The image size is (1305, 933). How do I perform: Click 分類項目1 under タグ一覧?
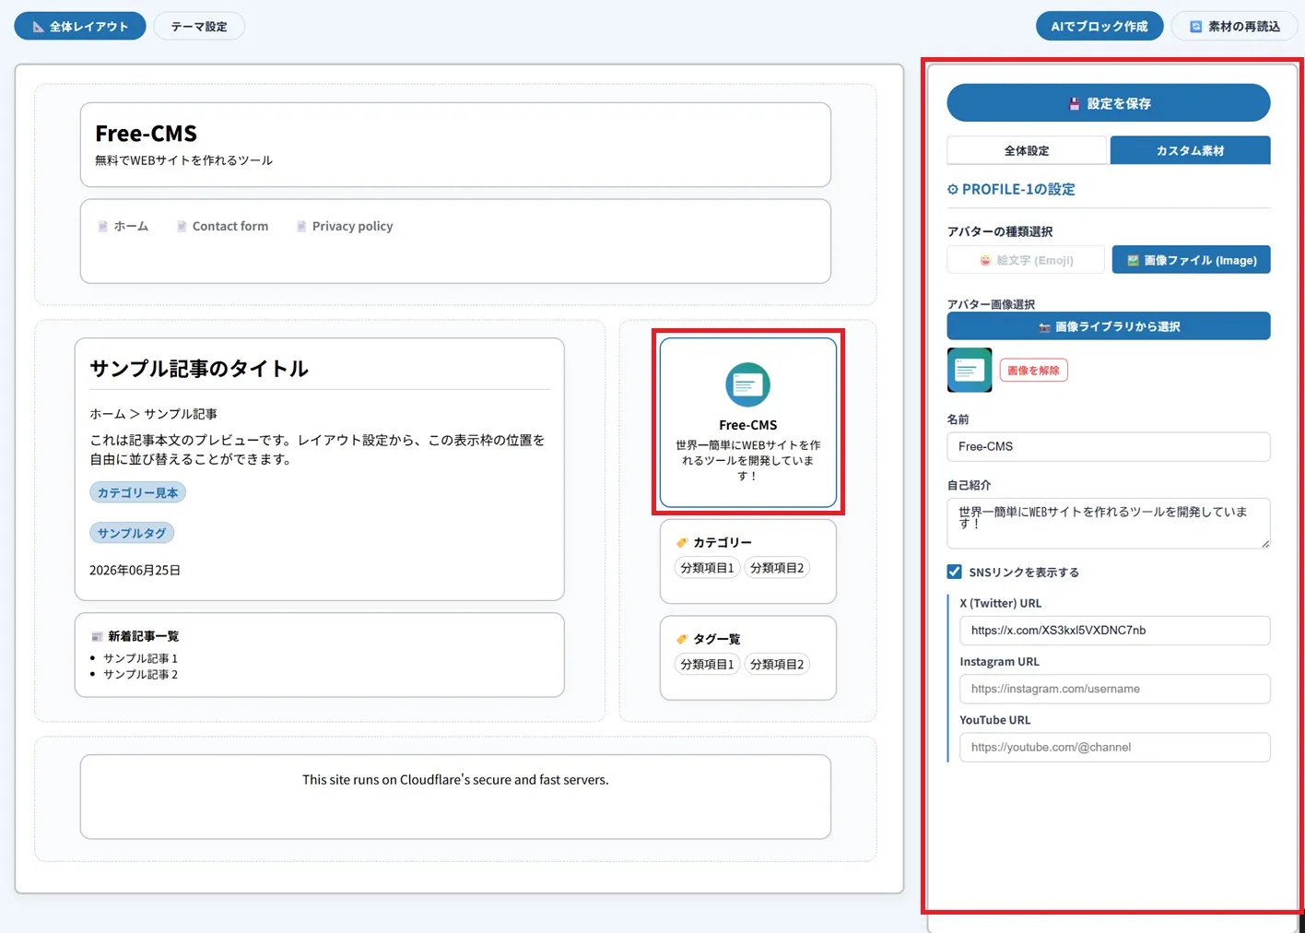(x=707, y=664)
